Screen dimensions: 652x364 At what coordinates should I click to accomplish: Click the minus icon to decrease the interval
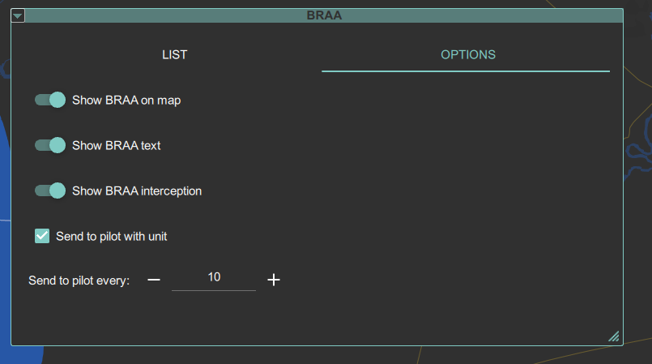click(x=154, y=280)
